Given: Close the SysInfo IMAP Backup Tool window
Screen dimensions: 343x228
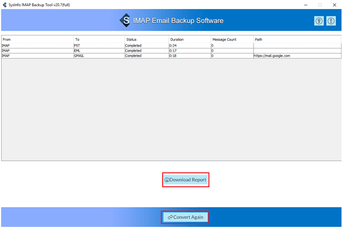Looking at the screenshot, I should coord(335,4).
